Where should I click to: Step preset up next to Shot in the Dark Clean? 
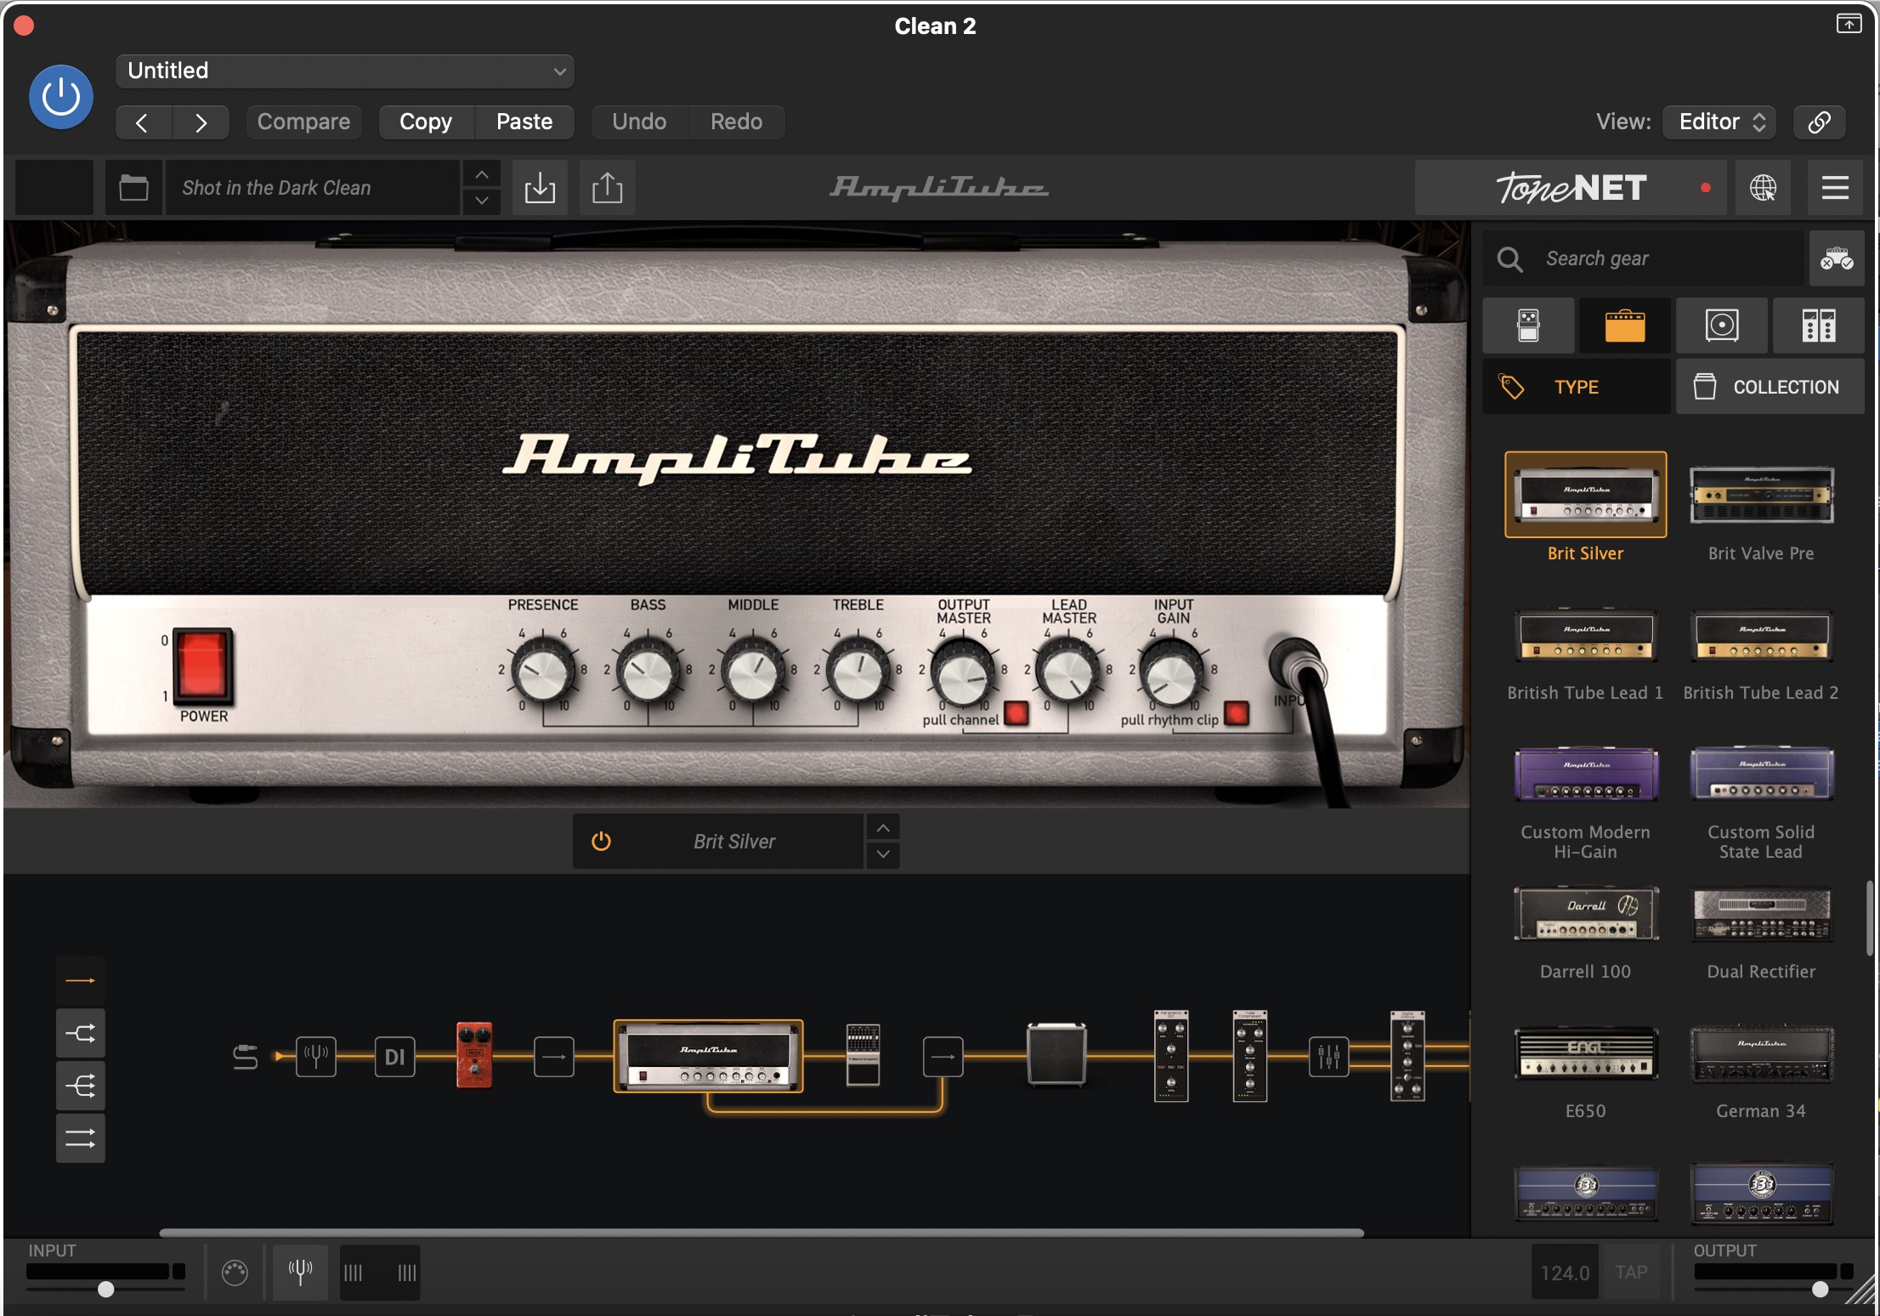(482, 175)
